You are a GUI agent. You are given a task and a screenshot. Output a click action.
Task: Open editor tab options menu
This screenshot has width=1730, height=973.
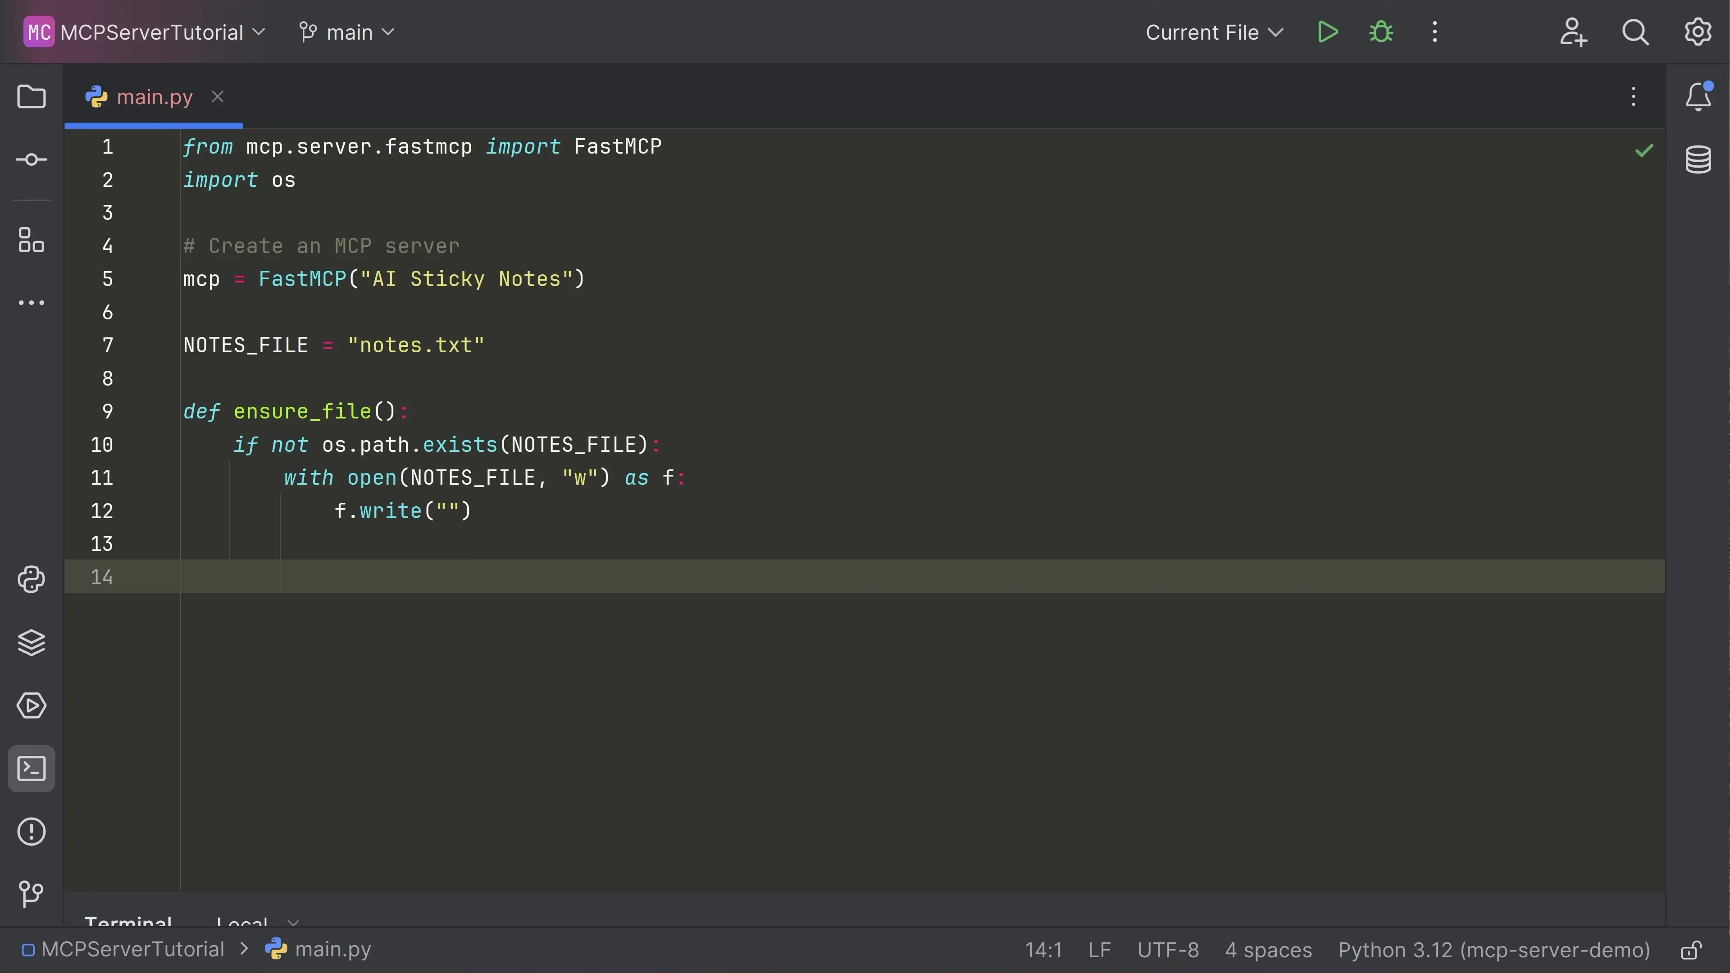[1633, 97]
